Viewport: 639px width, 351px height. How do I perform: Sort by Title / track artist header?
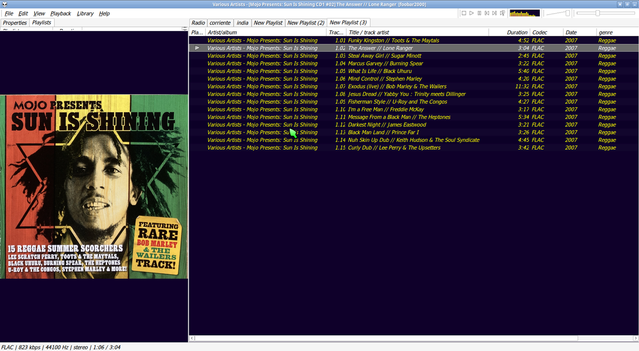(x=417, y=32)
